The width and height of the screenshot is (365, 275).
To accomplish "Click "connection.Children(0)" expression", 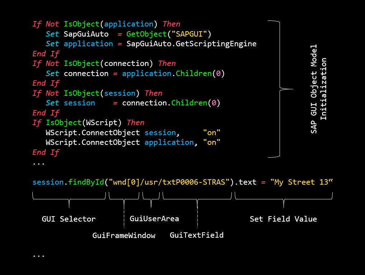I will coord(171,103).
